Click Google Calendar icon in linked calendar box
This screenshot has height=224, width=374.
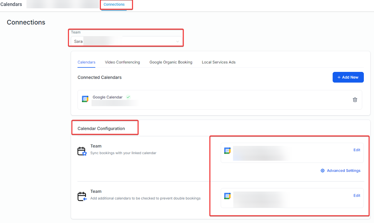[x=227, y=150]
